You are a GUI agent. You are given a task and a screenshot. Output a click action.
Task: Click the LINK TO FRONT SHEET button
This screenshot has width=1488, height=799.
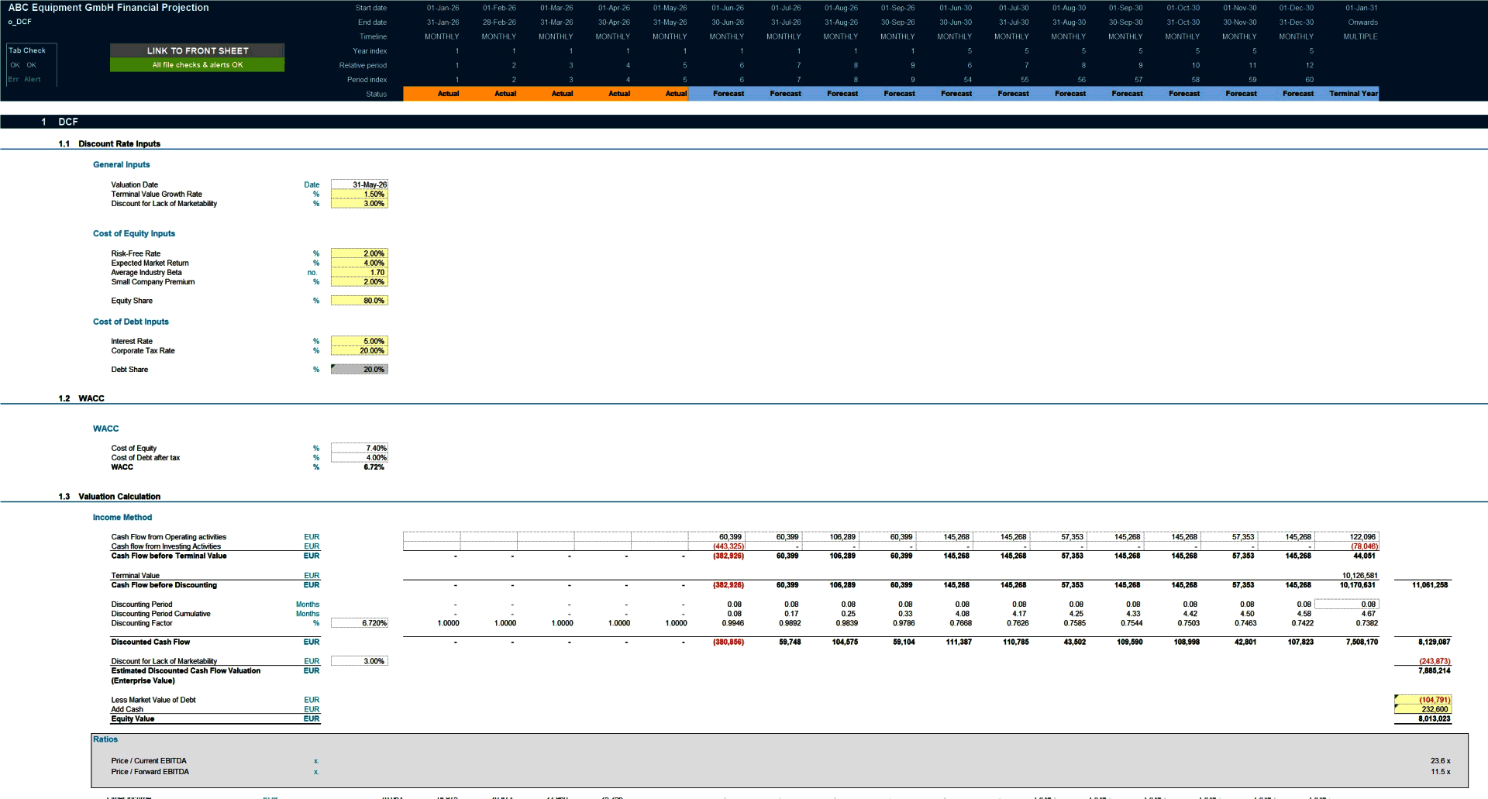pos(196,50)
